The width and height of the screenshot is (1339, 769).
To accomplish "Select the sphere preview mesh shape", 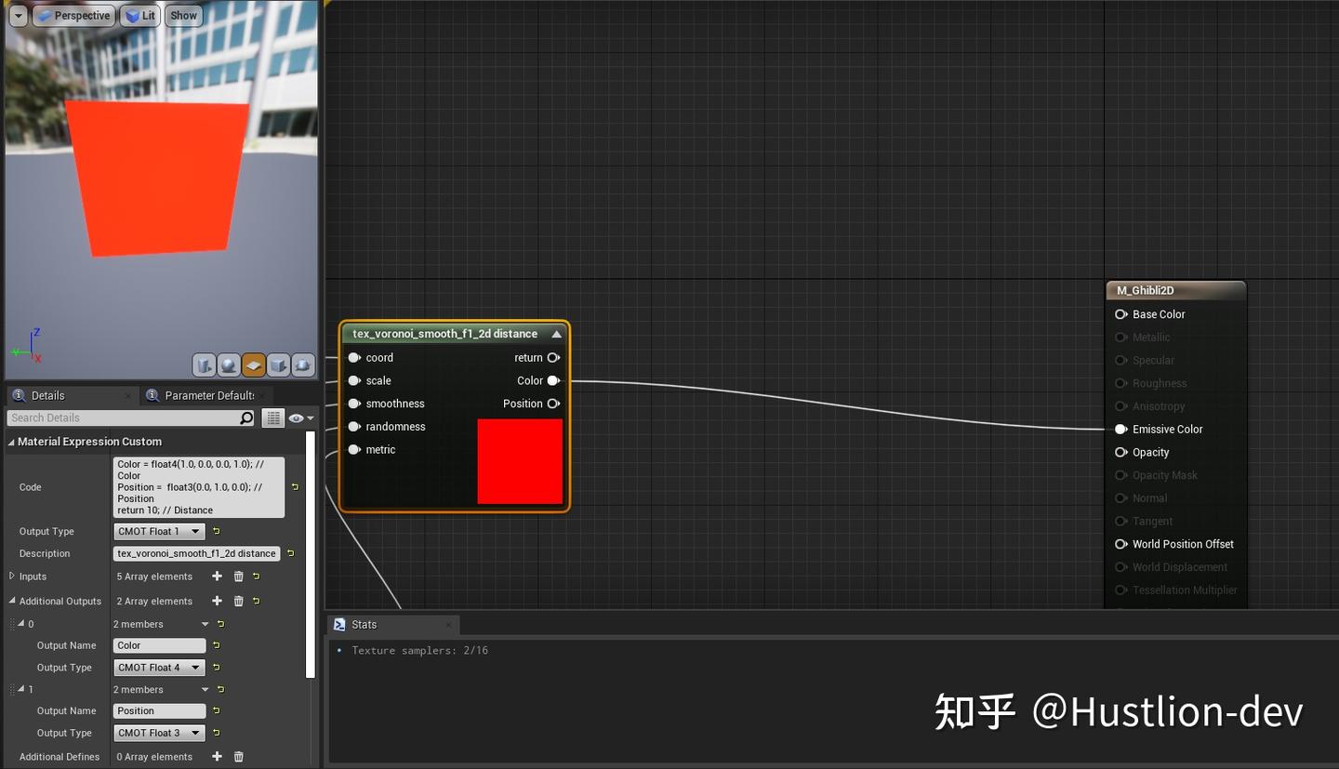I will pyautogui.click(x=229, y=365).
